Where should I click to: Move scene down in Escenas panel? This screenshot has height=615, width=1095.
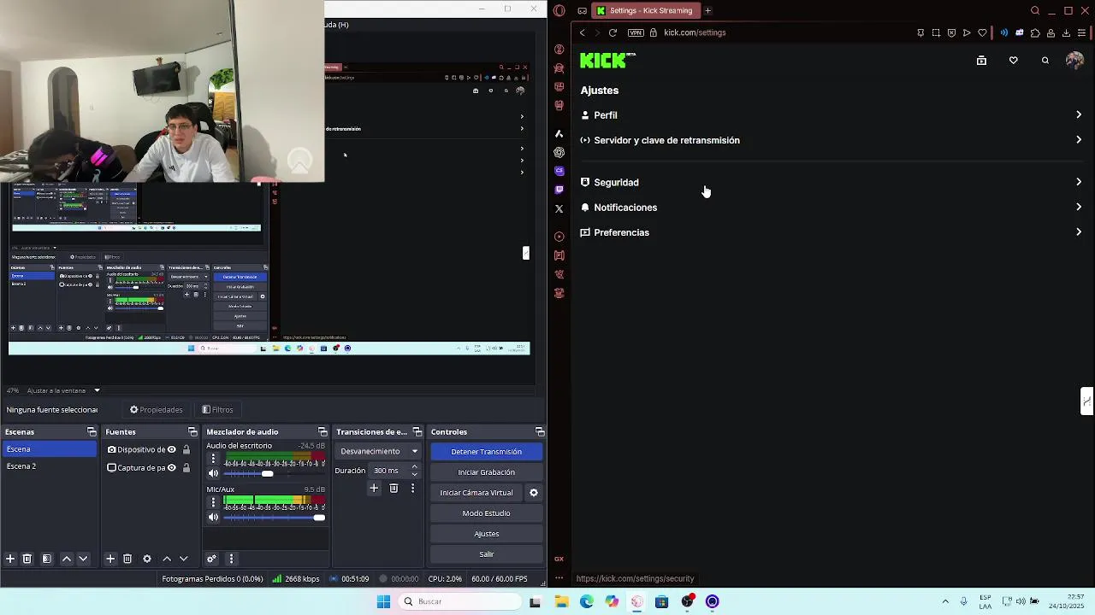click(x=83, y=559)
